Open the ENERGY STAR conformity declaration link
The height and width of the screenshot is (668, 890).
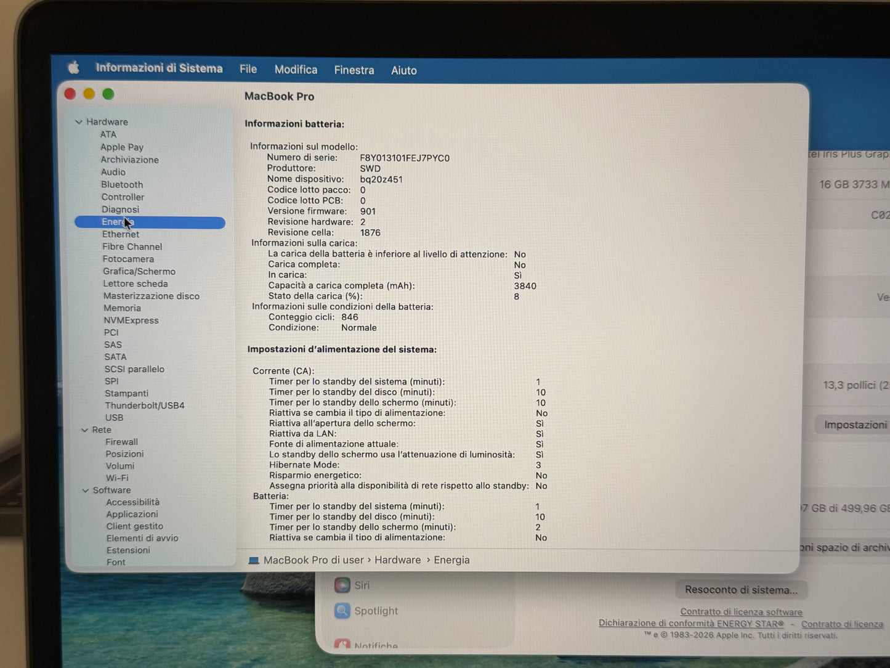[691, 623]
